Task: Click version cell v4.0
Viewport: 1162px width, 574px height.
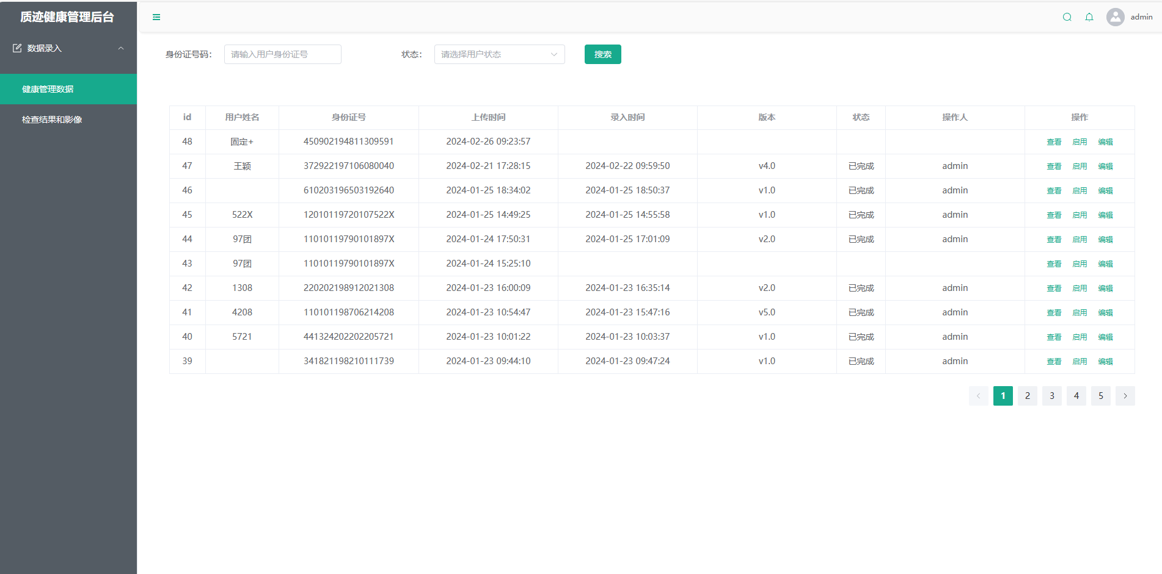Action: 767,166
